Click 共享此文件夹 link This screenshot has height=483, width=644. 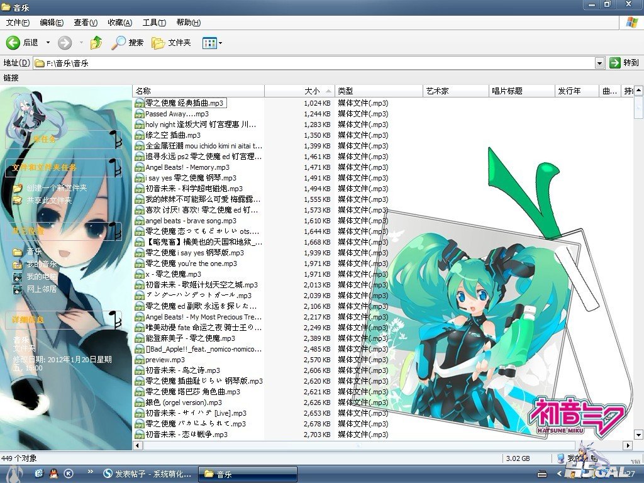(49, 201)
